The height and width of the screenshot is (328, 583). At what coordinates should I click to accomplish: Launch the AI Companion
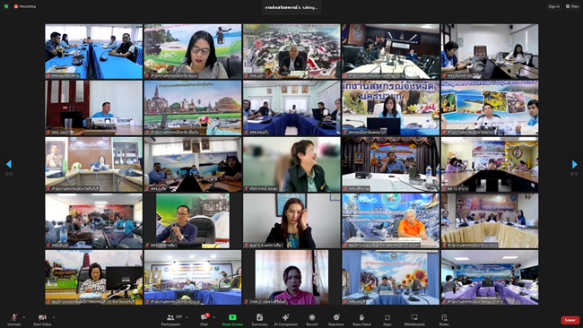[285, 320]
